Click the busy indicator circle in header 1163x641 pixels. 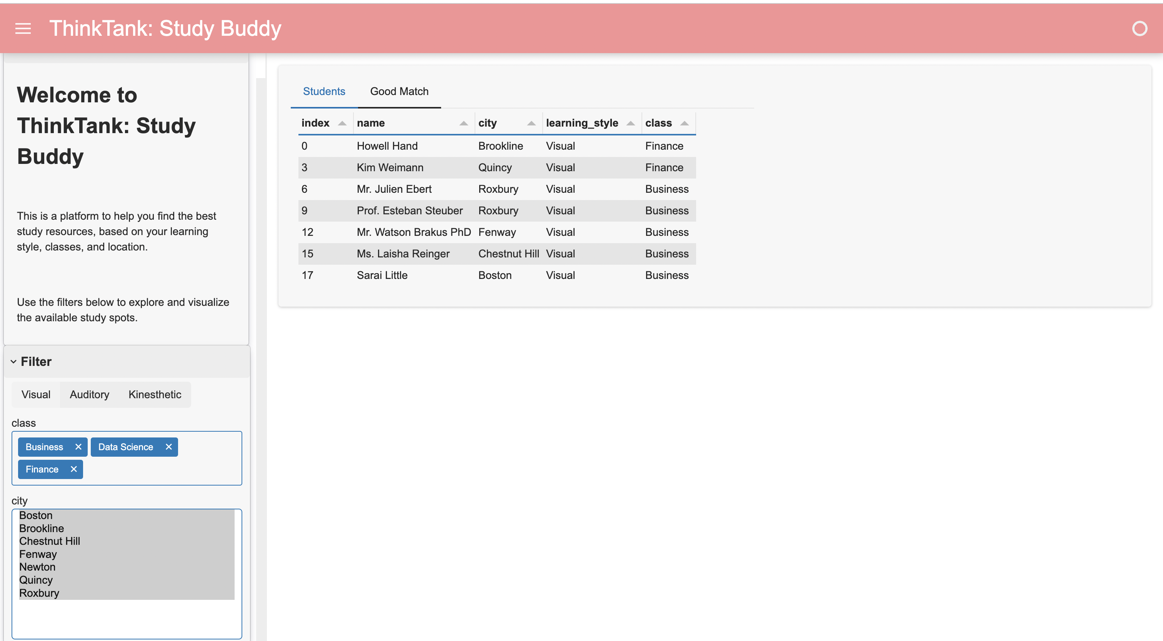[1139, 28]
